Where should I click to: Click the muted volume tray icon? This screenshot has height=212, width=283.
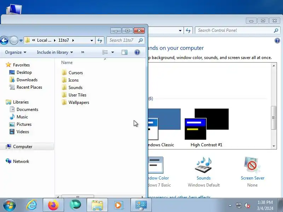pos(247,205)
